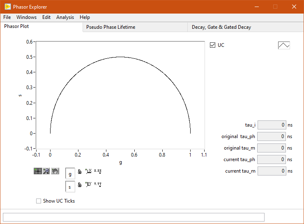
Task: Open the X axis format options
Action: coord(98,171)
